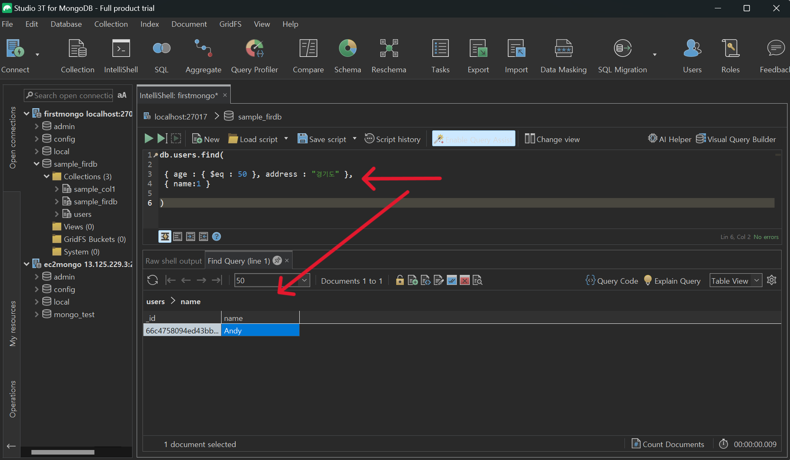
Task: Refresh the query results
Action: pos(153,280)
